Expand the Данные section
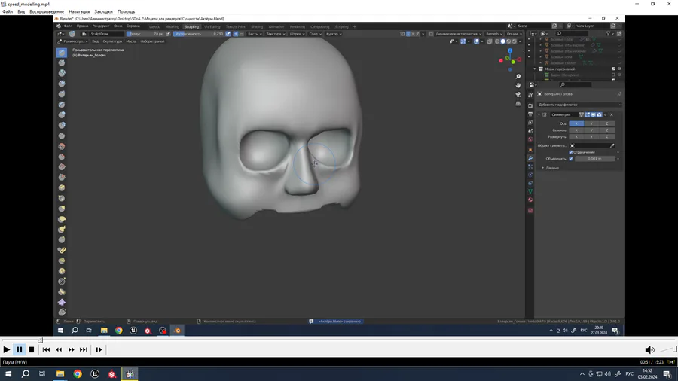This screenshot has width=678, height=381. coord(552,168)
